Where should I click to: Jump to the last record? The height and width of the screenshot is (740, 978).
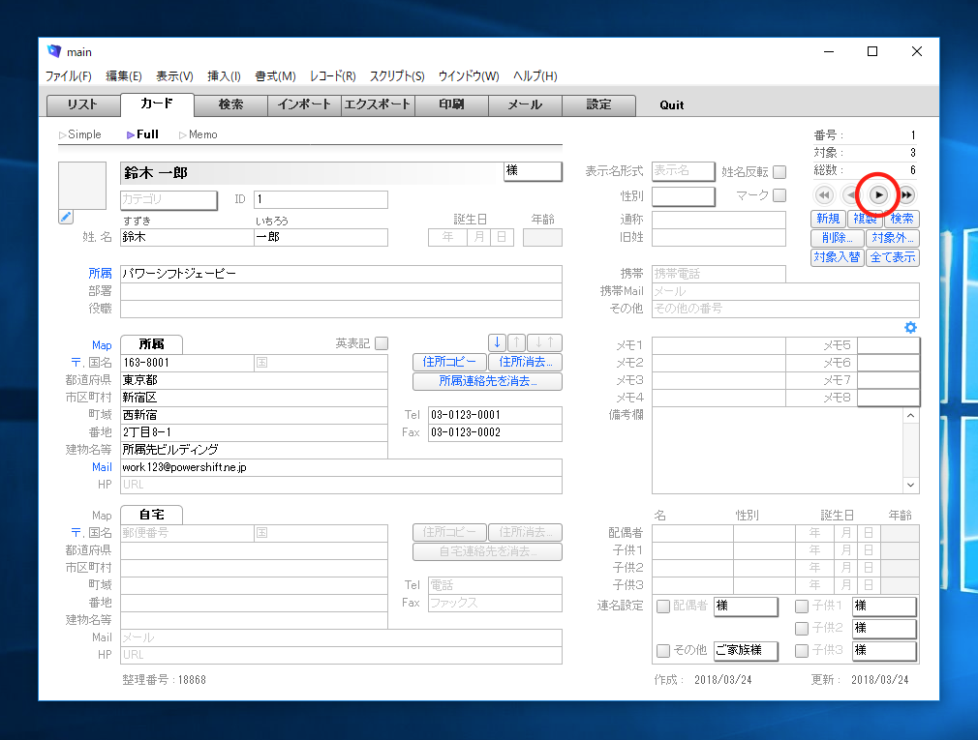coord(906,194)
